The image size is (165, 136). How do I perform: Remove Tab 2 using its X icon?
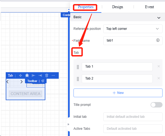[x=159, y=78]
